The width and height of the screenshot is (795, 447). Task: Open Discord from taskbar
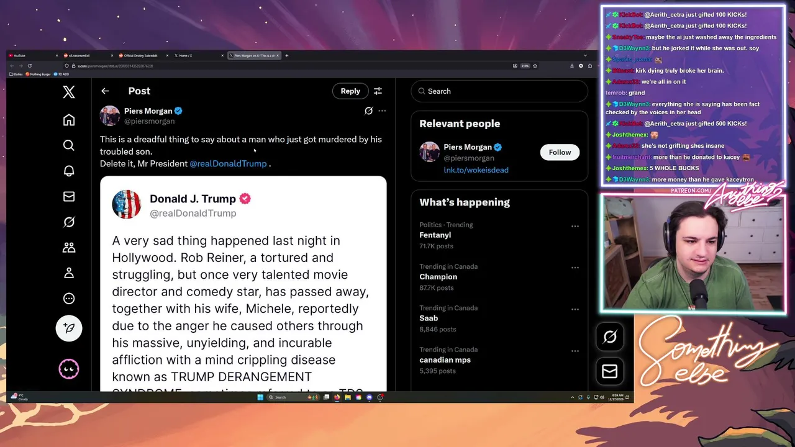tap(370, 397)
